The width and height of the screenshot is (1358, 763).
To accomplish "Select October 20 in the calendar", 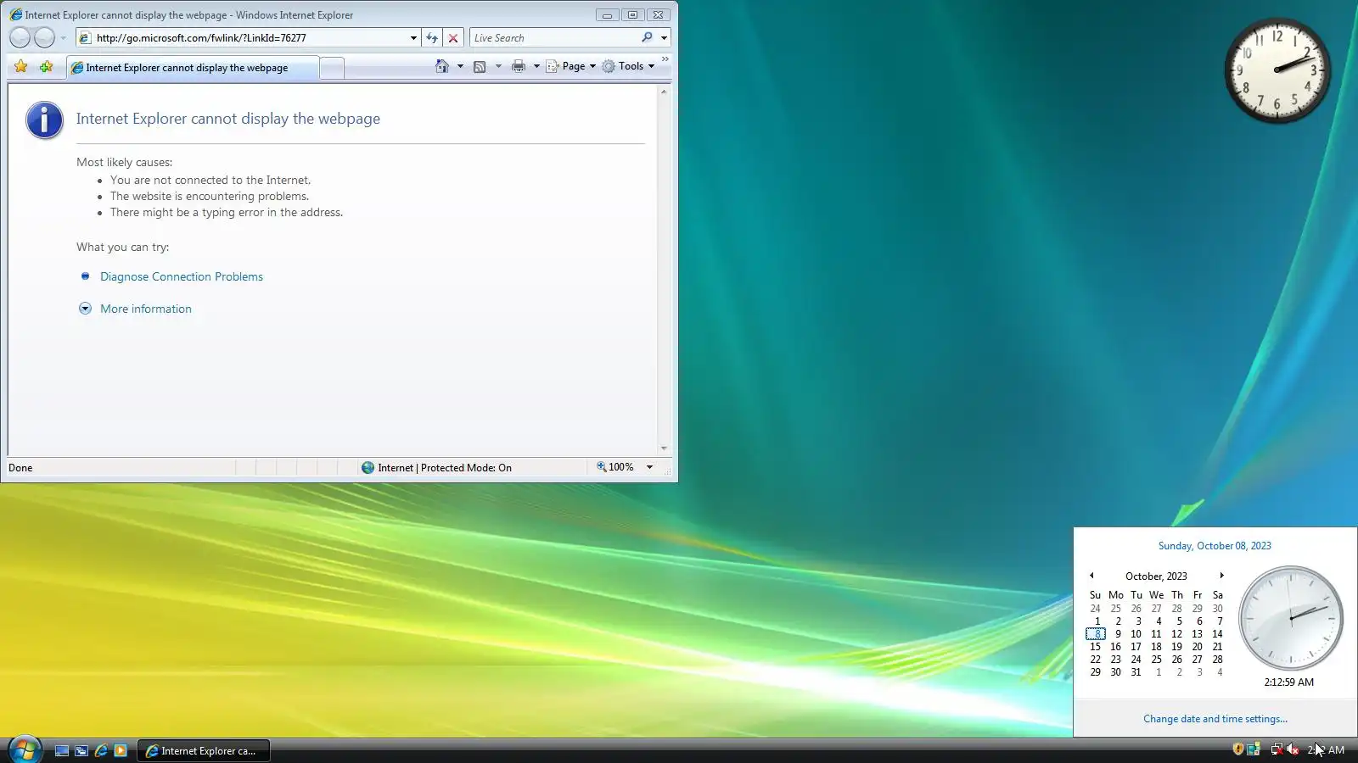I will 1197,647.
